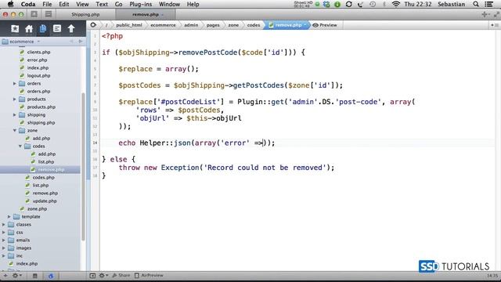Open logout.php in the file tree
Image resolution: width=501 pixels, height=282 pixels.
point(38,76)
